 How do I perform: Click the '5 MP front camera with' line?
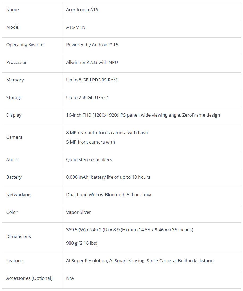tap(90, 142)
